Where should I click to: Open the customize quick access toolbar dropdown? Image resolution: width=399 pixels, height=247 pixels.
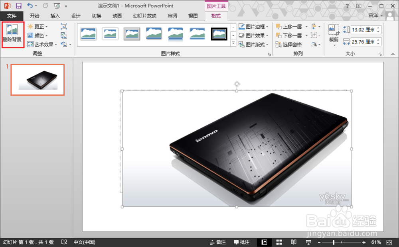click(x=66, y=6)
